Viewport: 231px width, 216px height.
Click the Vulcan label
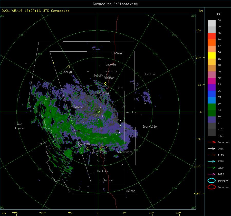(131, 191)
